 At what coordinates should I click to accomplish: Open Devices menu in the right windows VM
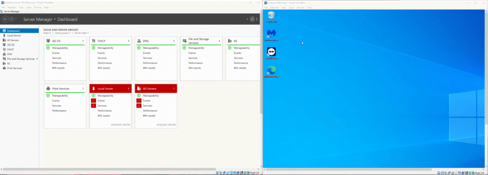pyautogui.click(x=301, y=8)
